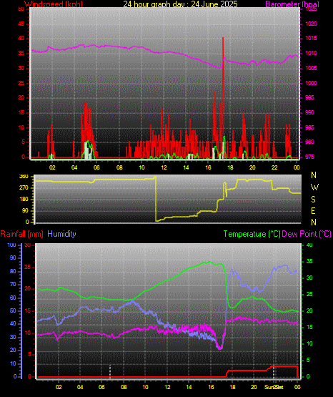Select barometer axis value 1020
The height and width of the screenshot is (397, 333).
pos(311,24)
